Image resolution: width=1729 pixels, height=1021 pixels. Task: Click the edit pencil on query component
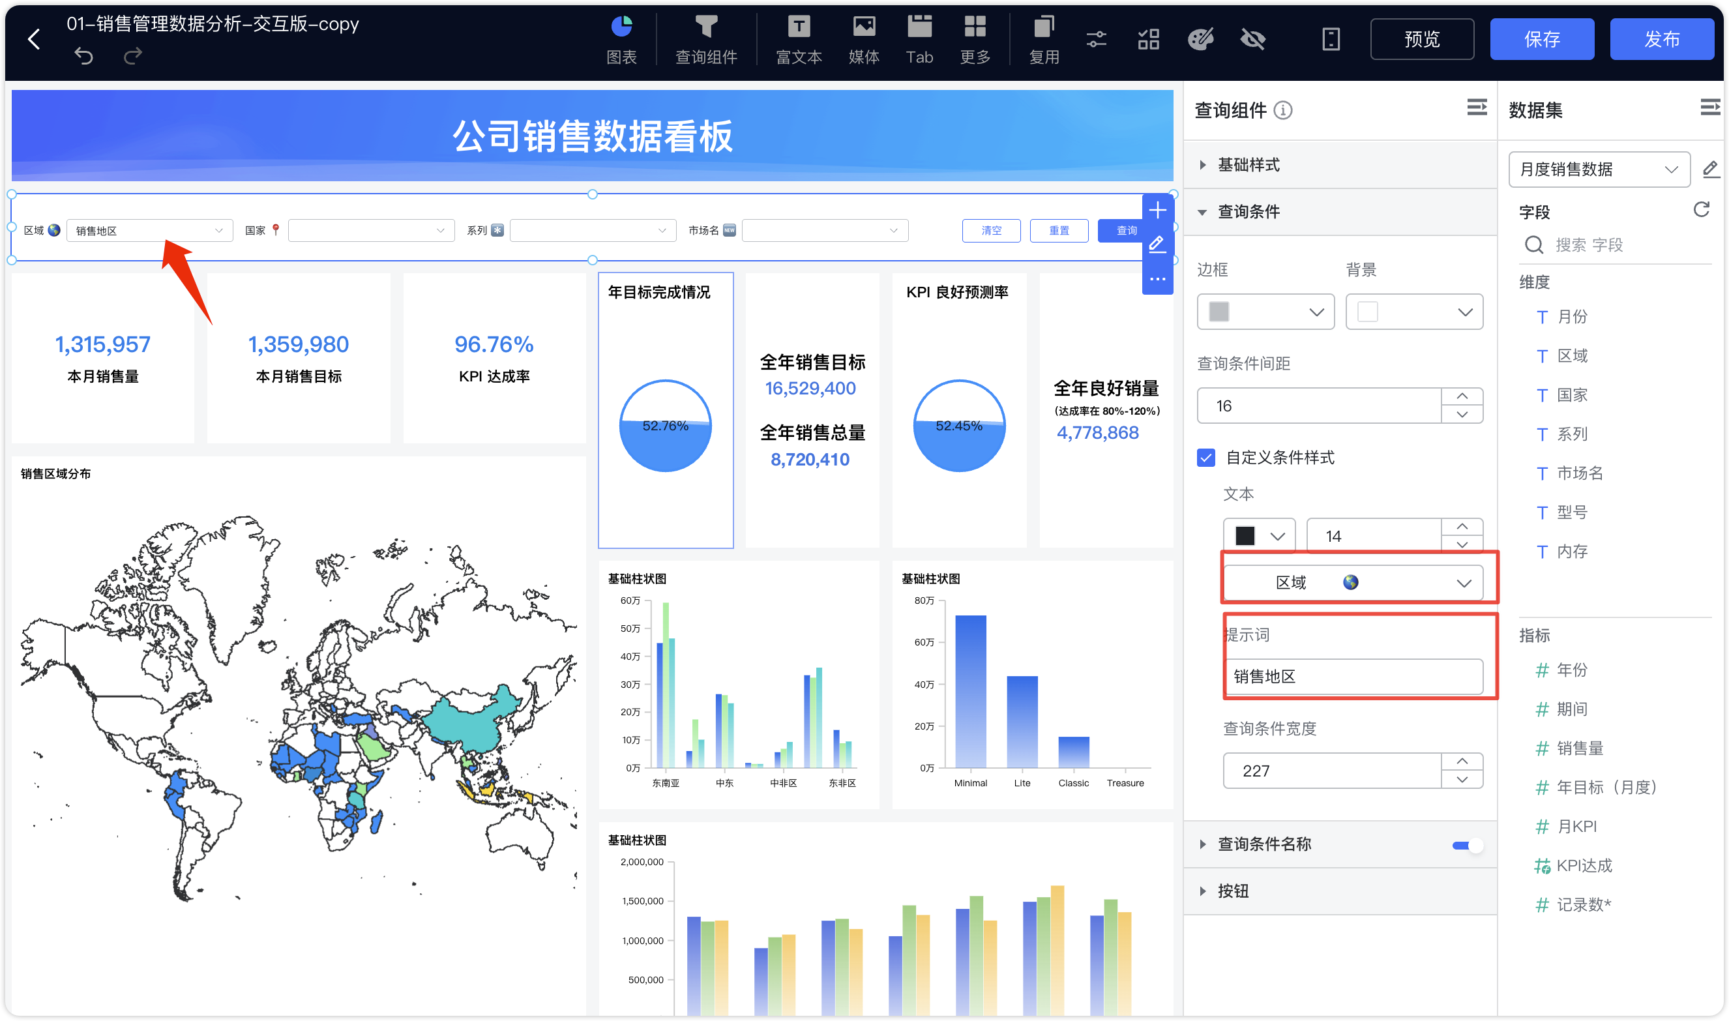(x=1157, y=244)
